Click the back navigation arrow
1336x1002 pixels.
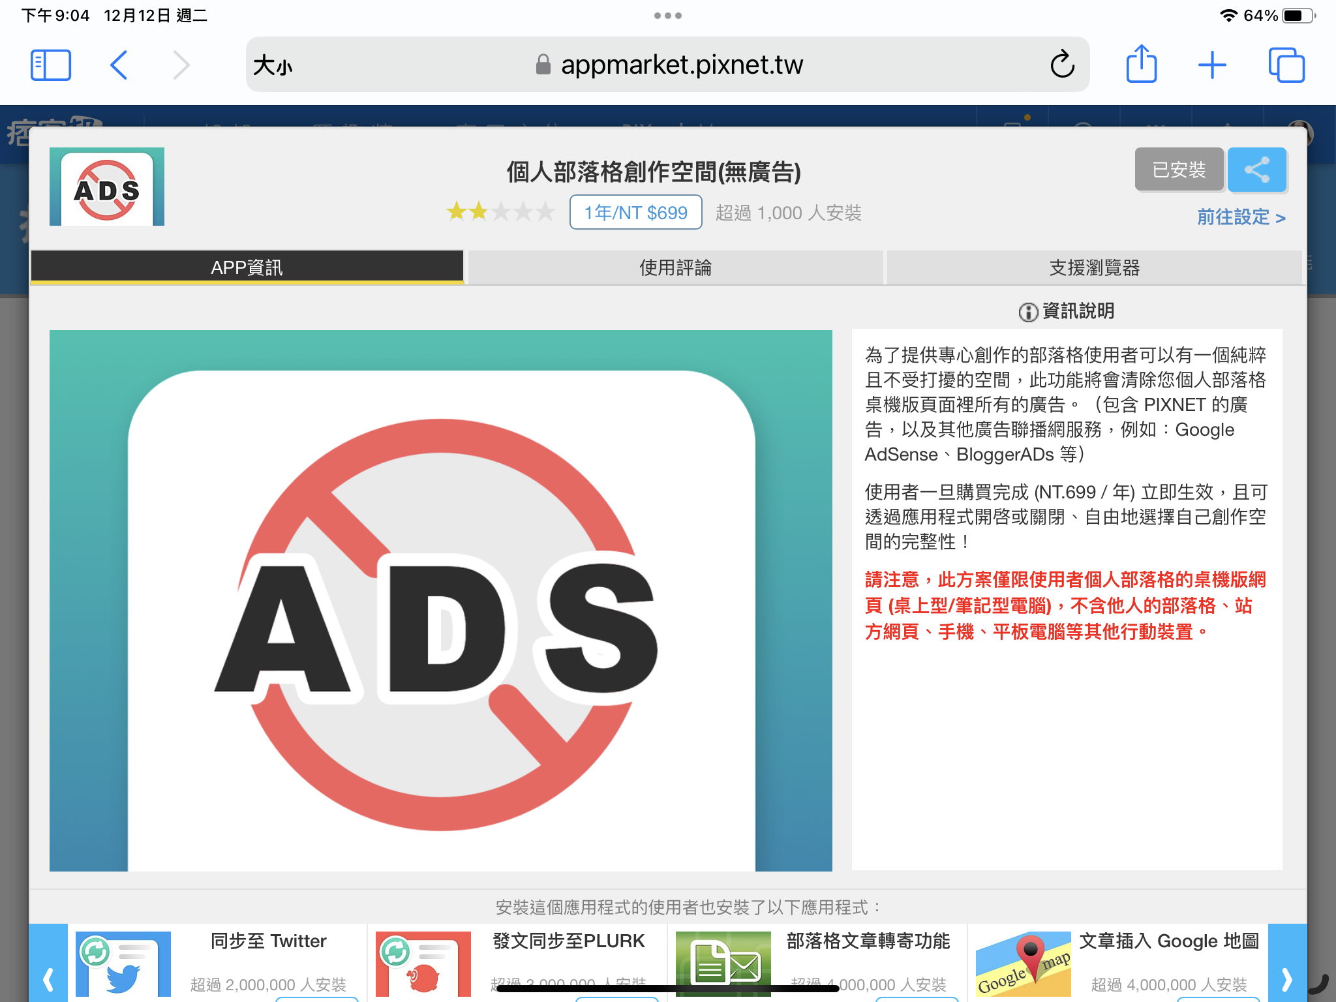click(119, 65)
